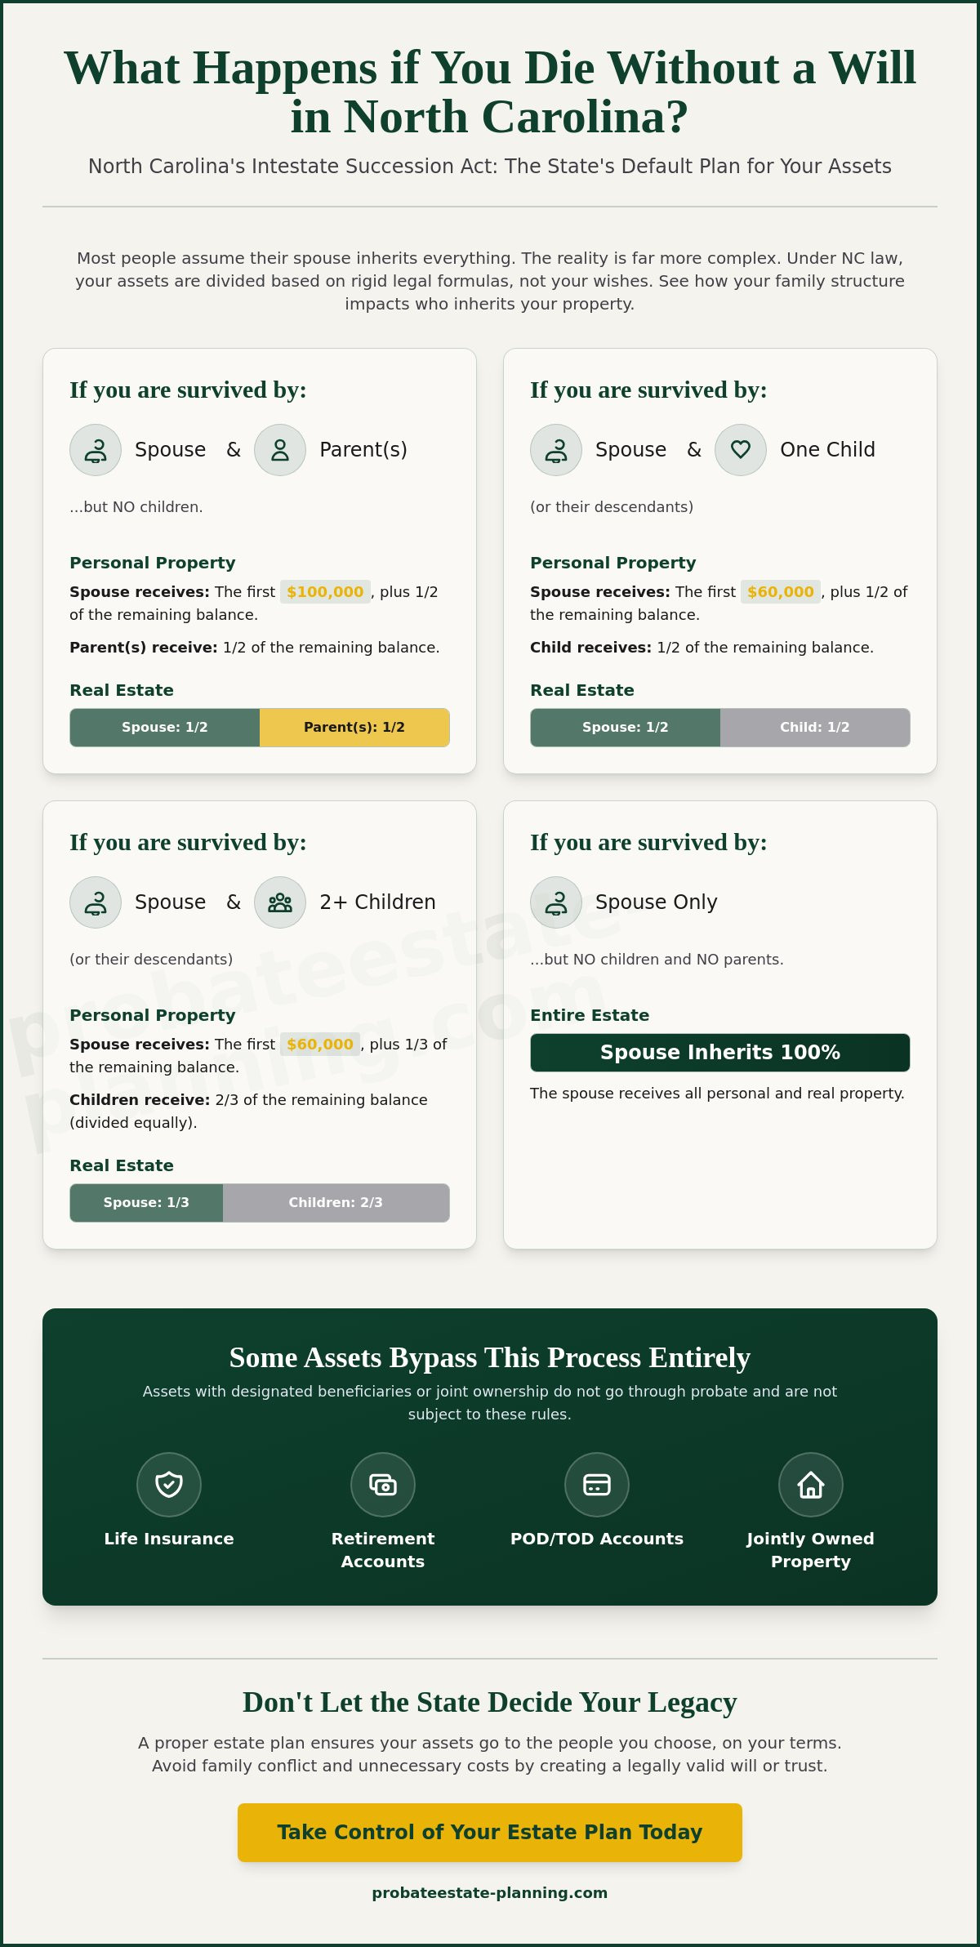Click the spouse icon in Spouse Only card

click(556, 902)
